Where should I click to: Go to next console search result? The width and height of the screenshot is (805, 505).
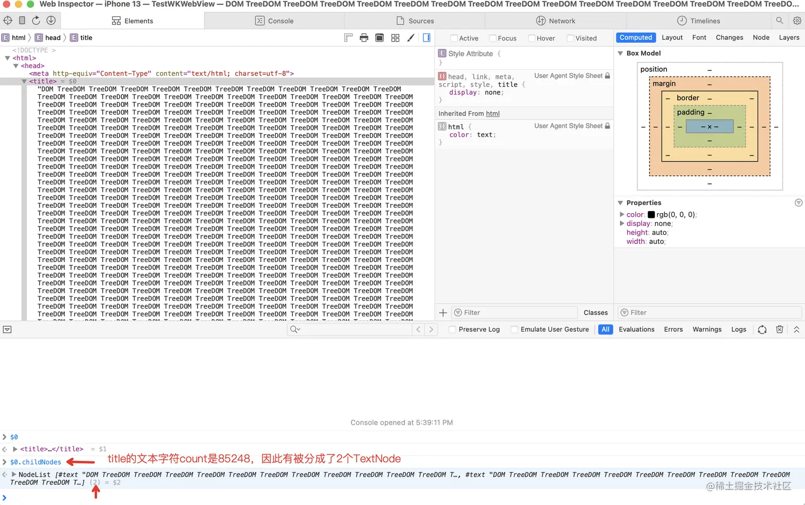pyautogui.click(x=431, y=330)
